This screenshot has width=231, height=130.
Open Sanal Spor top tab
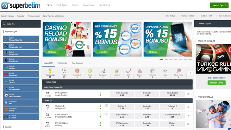tap(105, 5)
